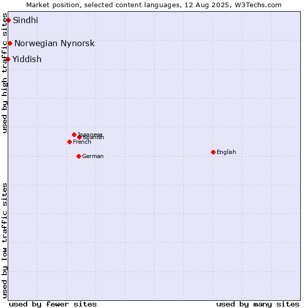This screenshot has width=308, height=308.
Task: Click the Yiddish label text
Action: pyautogui.click(x=27, y=59)
